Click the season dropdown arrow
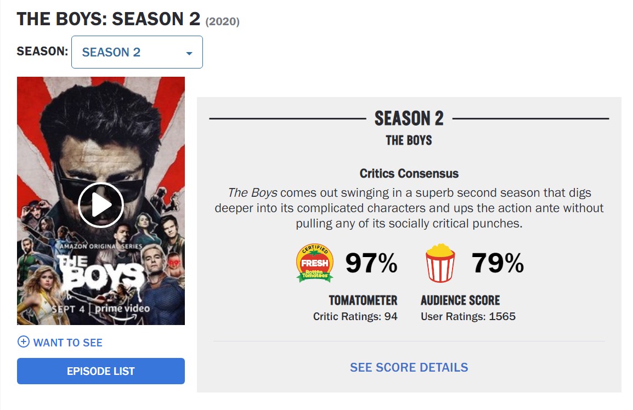 click(189, 53)
